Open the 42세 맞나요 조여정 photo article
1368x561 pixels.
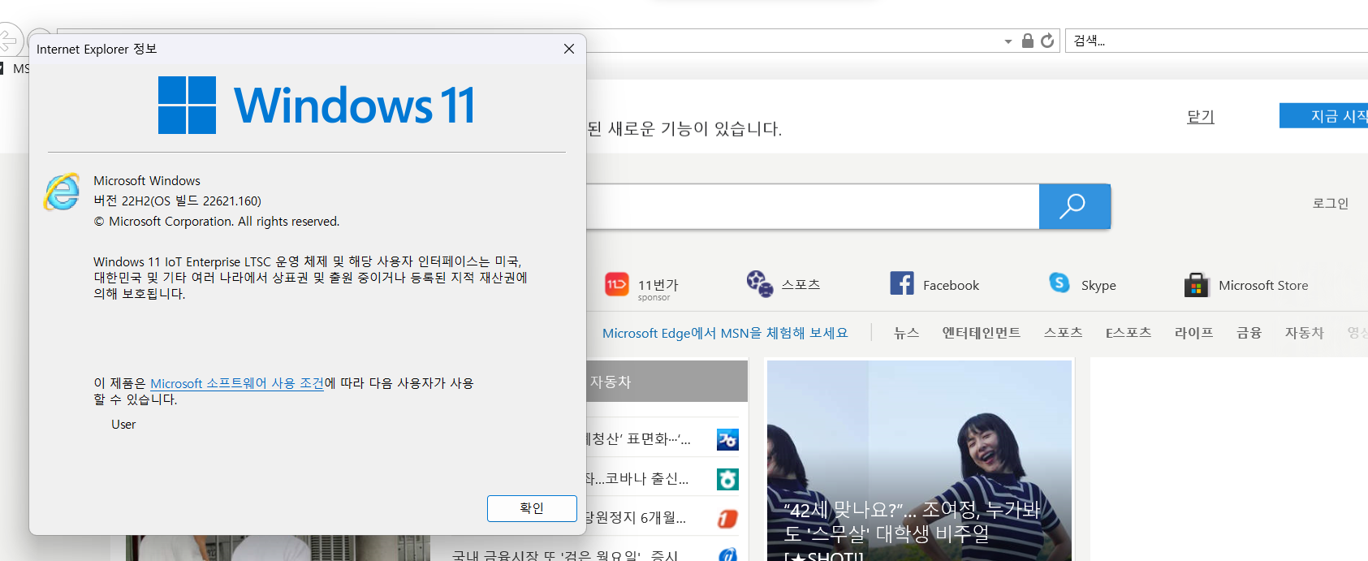(919, 461)
